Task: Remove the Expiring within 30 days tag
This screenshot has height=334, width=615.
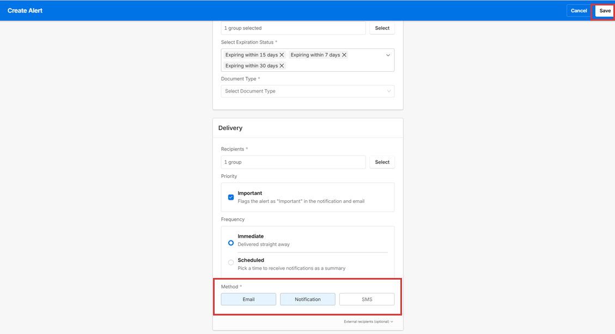Action: [282, 66]
